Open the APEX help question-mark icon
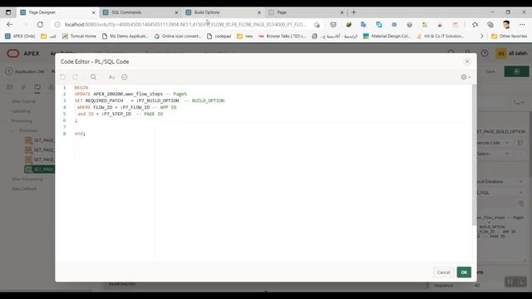This screenshot has width=532, height=299. [485, 53]
